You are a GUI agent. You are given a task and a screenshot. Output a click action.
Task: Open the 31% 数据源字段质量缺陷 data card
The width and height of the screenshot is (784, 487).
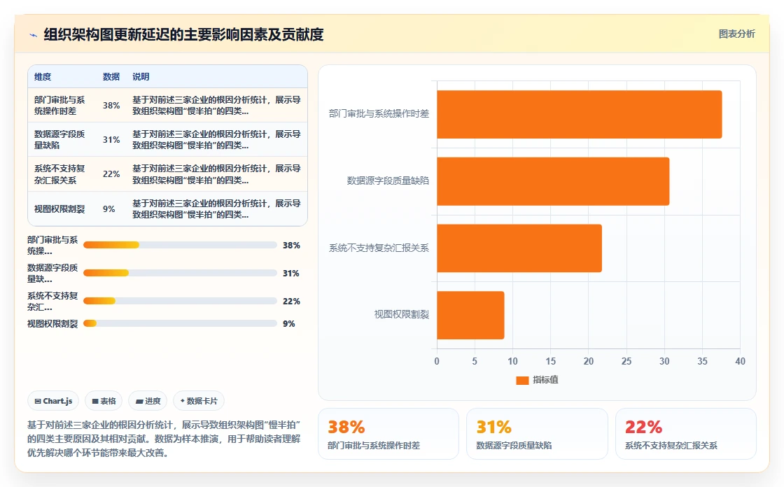coord(537,434)
